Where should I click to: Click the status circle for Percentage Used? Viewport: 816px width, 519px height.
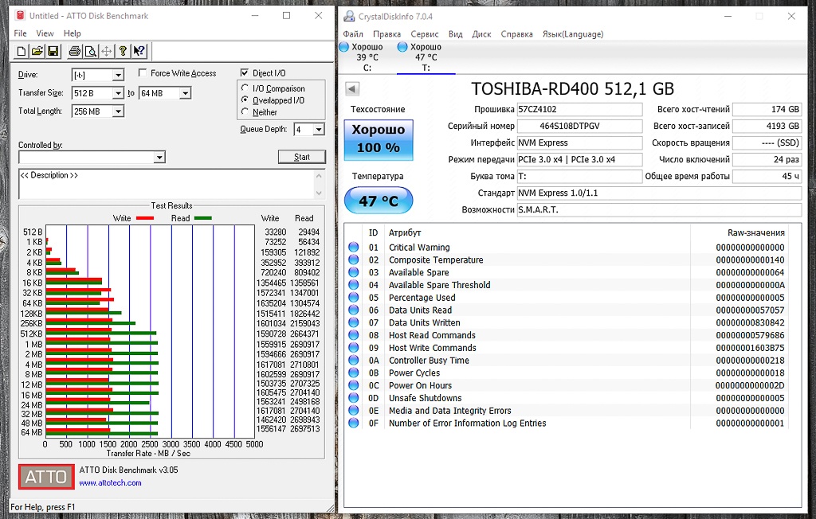353,298
